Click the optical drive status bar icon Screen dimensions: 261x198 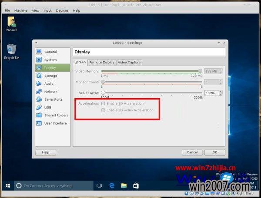tap(191, 193)
